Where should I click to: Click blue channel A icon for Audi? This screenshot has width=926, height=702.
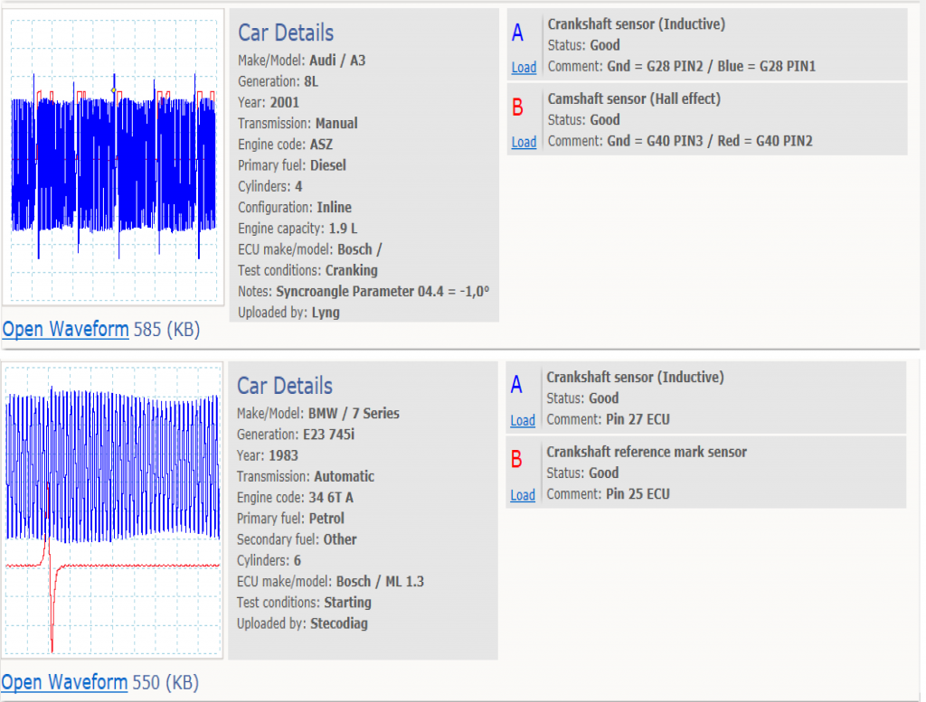(x=517, y=33)
